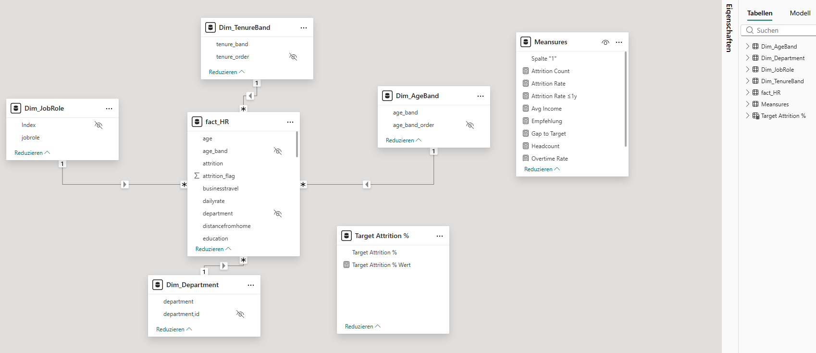This screenshot has width=816, height=353.
Task: Open Dim_AgeBand table more options
Action: [x=481, y=96]
